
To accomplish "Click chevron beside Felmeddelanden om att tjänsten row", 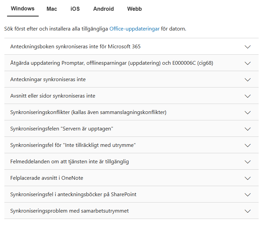I will (x=248, y=162).
